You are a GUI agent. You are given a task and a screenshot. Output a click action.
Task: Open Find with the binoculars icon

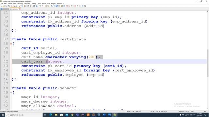click(x=34, y=6)
